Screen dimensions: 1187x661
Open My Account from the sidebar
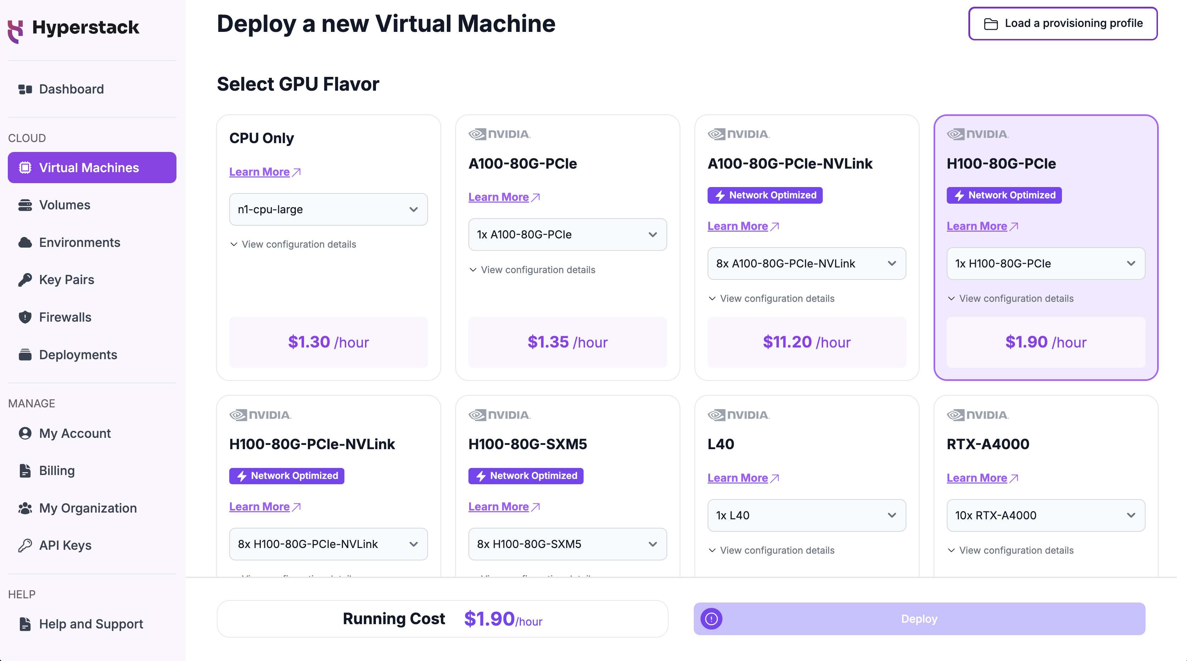click(74, 433)
